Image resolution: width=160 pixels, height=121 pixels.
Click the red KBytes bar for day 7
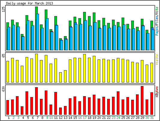[x=36, y=101]
